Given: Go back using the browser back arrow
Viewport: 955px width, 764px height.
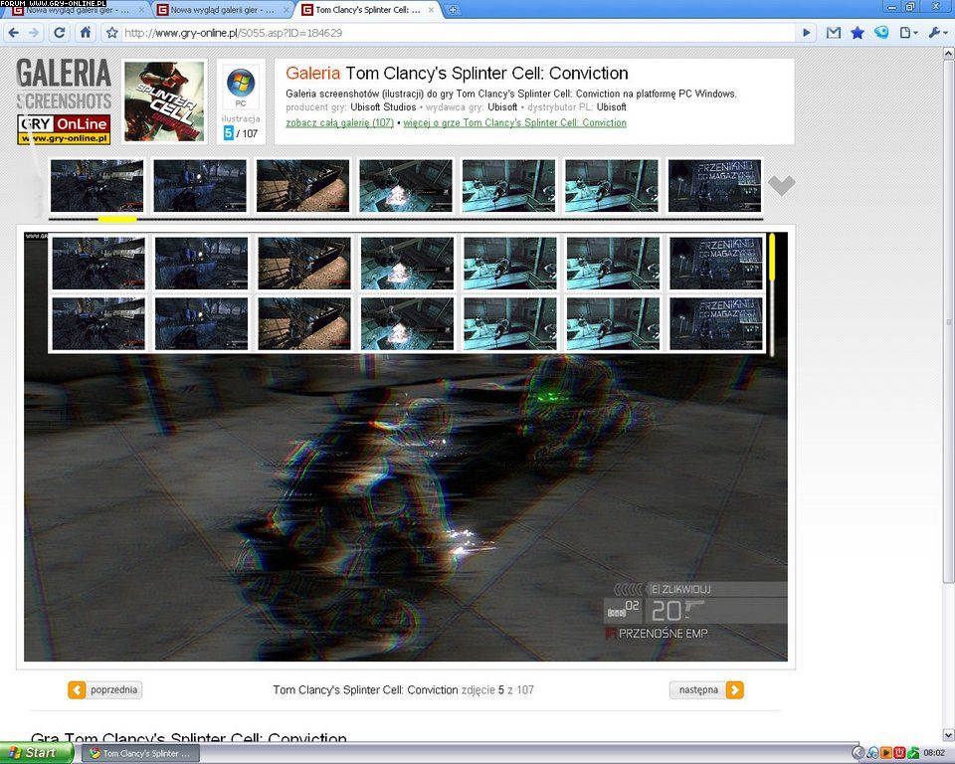Looking at the screenshot, I should 13,33.
